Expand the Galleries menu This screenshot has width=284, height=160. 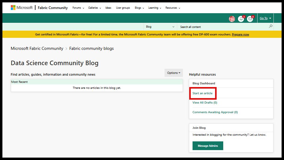coord(94,8)
